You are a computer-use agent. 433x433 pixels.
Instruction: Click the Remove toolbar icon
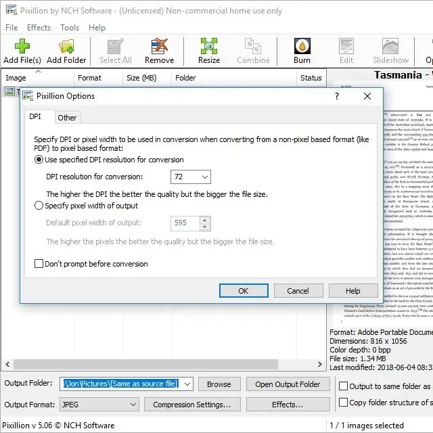point(160,51)
